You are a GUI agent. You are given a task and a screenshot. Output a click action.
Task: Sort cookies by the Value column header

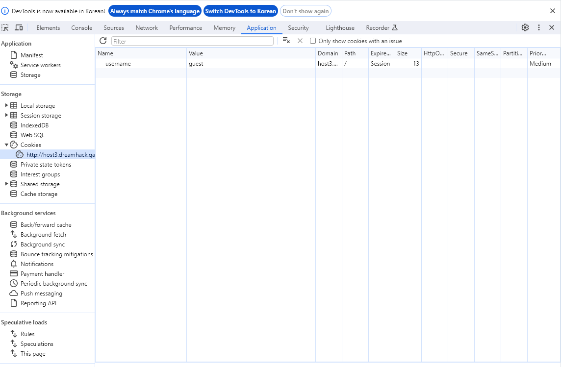tap(251, 53)
